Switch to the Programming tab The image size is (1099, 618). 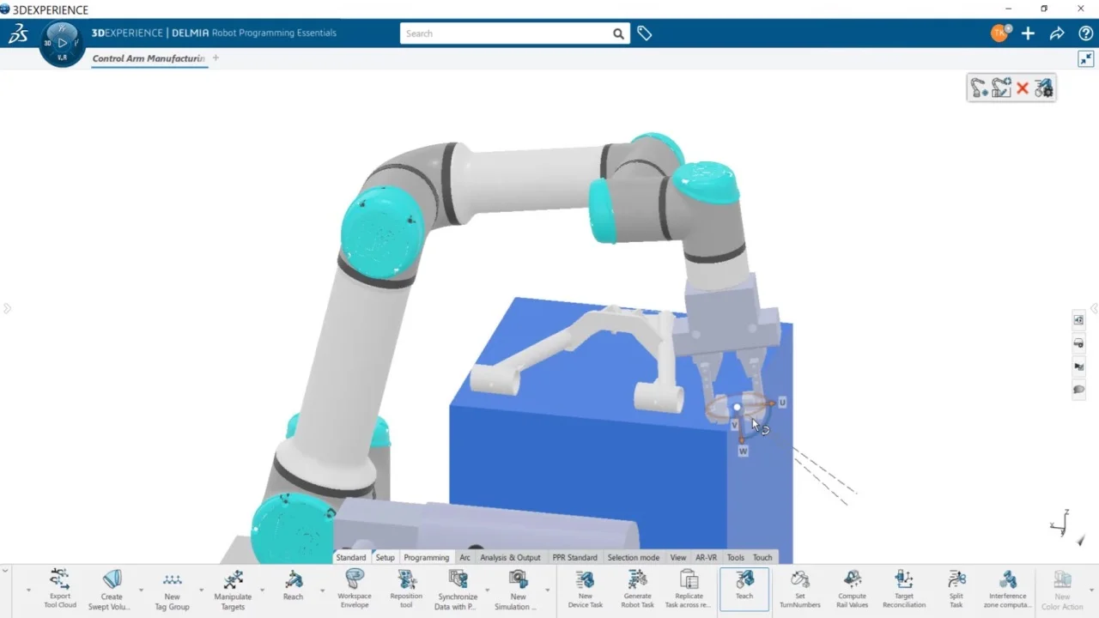pyautogui.click(x=427, y=557)
